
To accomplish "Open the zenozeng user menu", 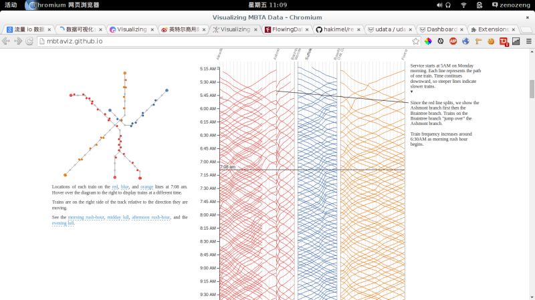I will coord(511,5).
